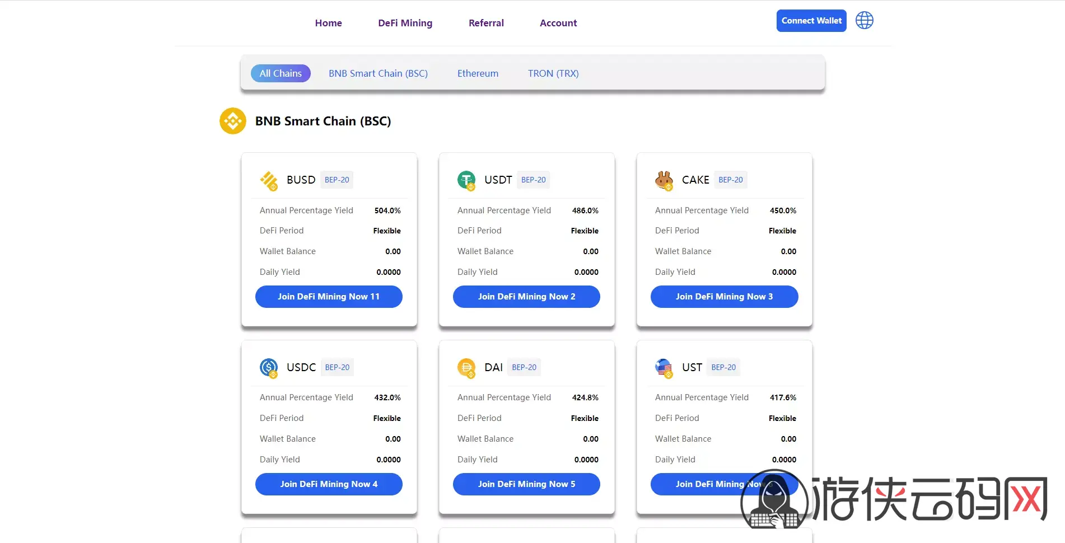Filter by BNB Smart Chain (BSC) tab
This screenshot has height=543, width=1065.
(378, 73)
